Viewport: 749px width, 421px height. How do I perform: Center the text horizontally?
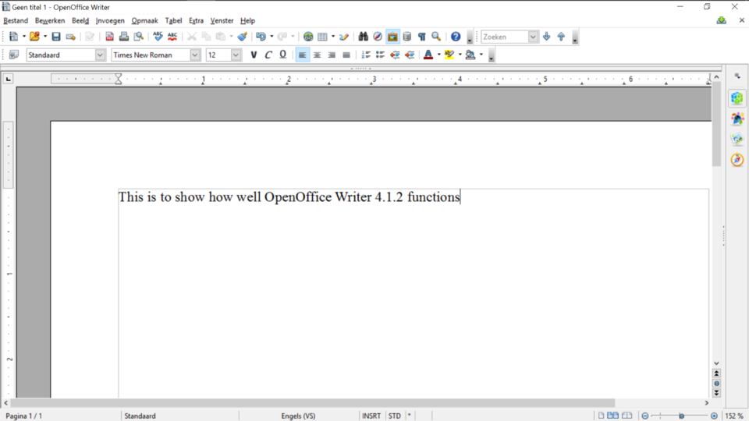(x=318, y=55)
